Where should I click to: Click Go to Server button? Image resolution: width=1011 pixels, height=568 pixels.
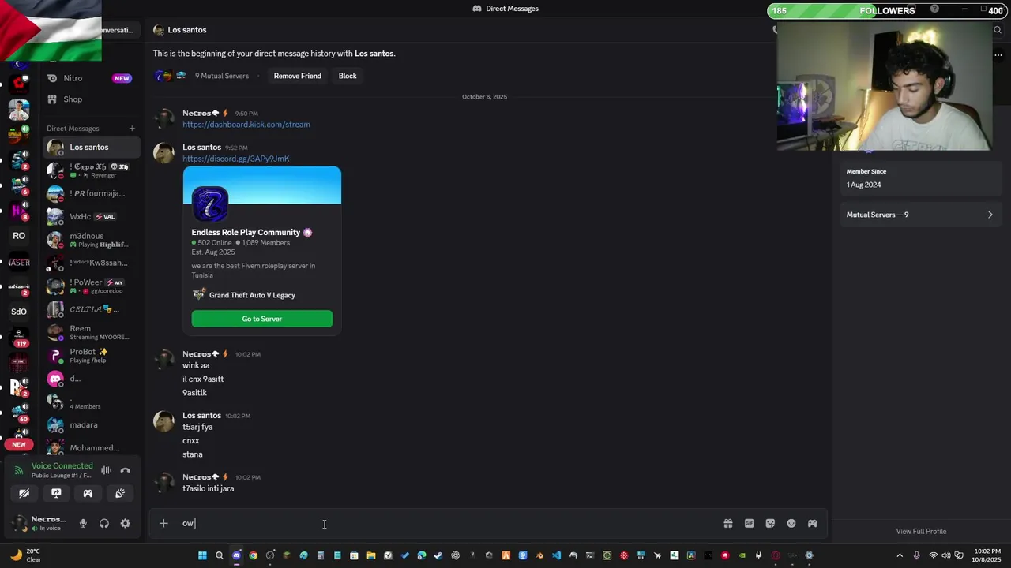[x=262, y=319]
